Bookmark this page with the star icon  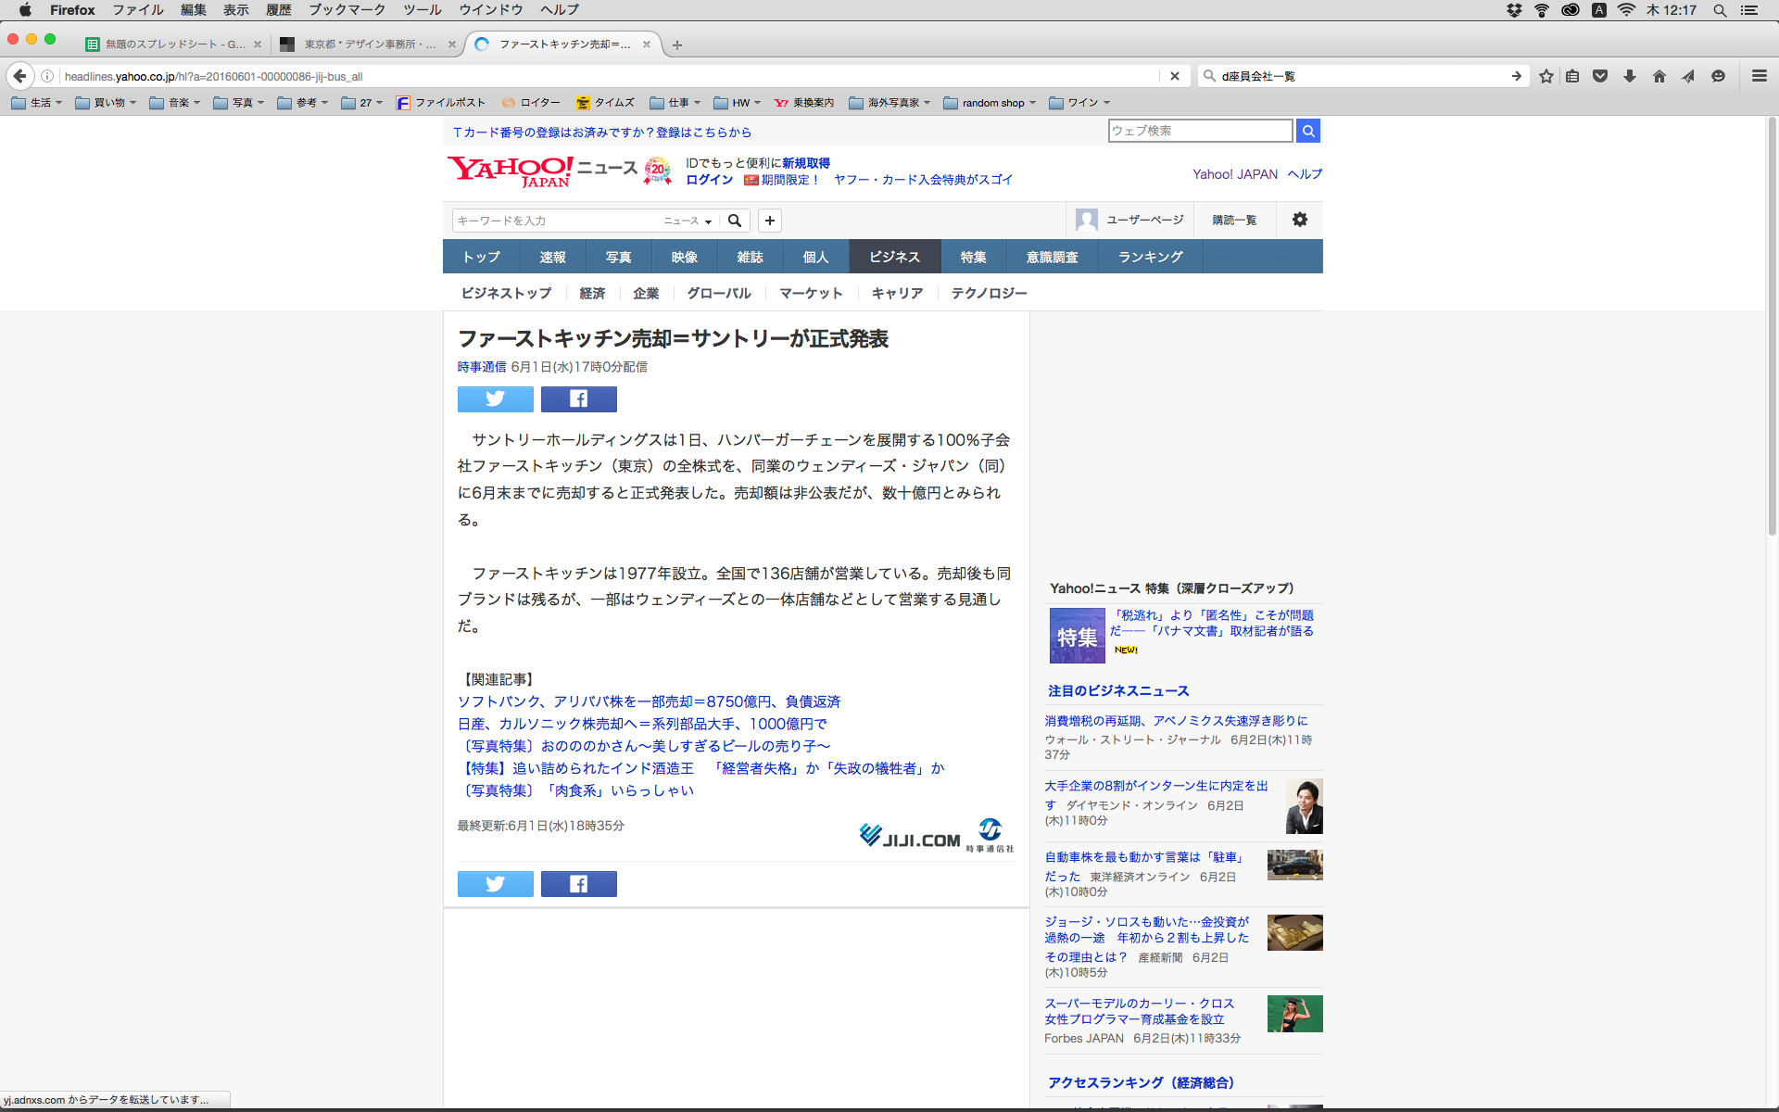pos(1546,76)
